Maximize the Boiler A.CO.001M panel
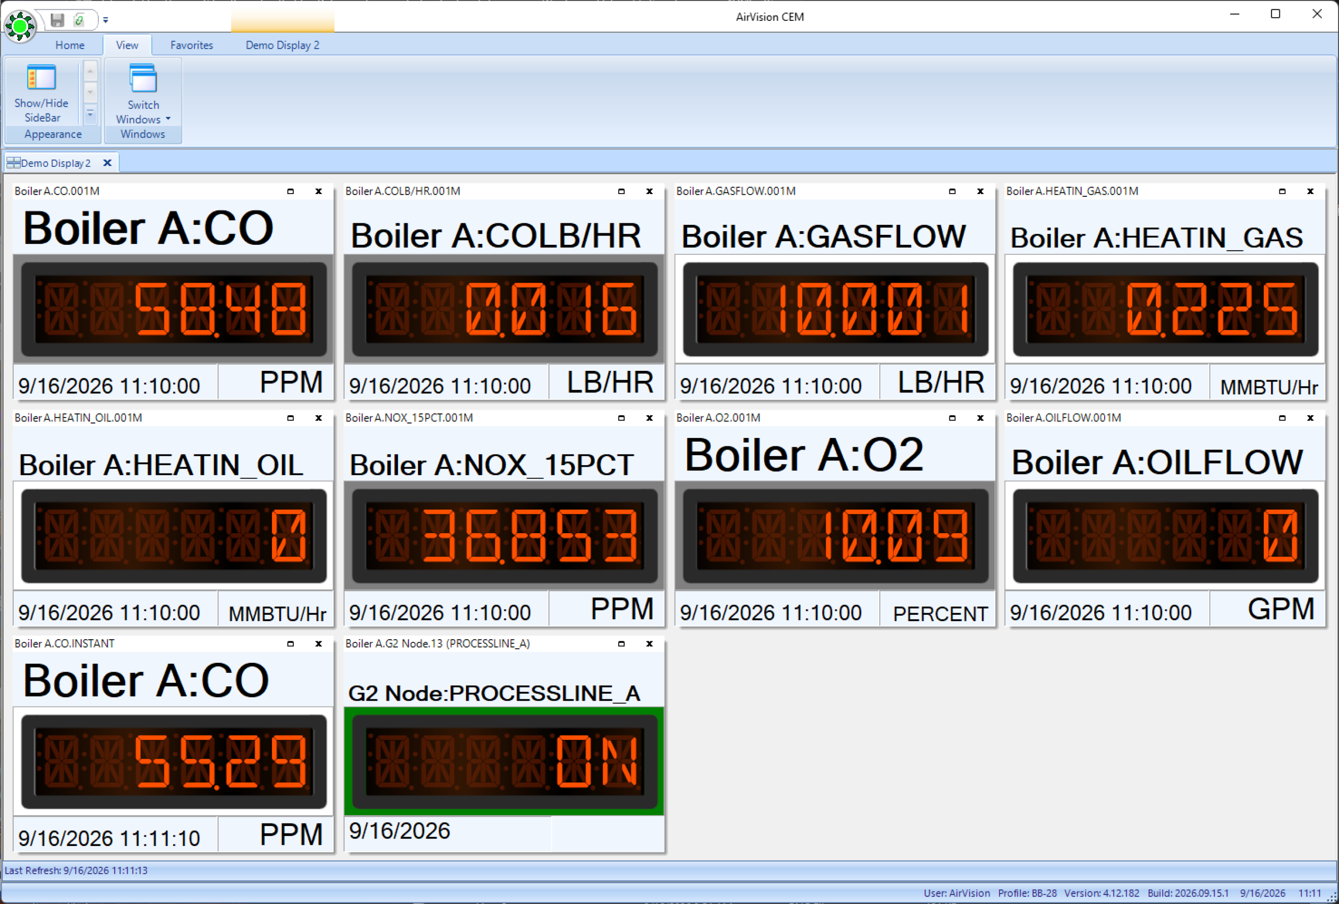 click(x=290, y=191)
